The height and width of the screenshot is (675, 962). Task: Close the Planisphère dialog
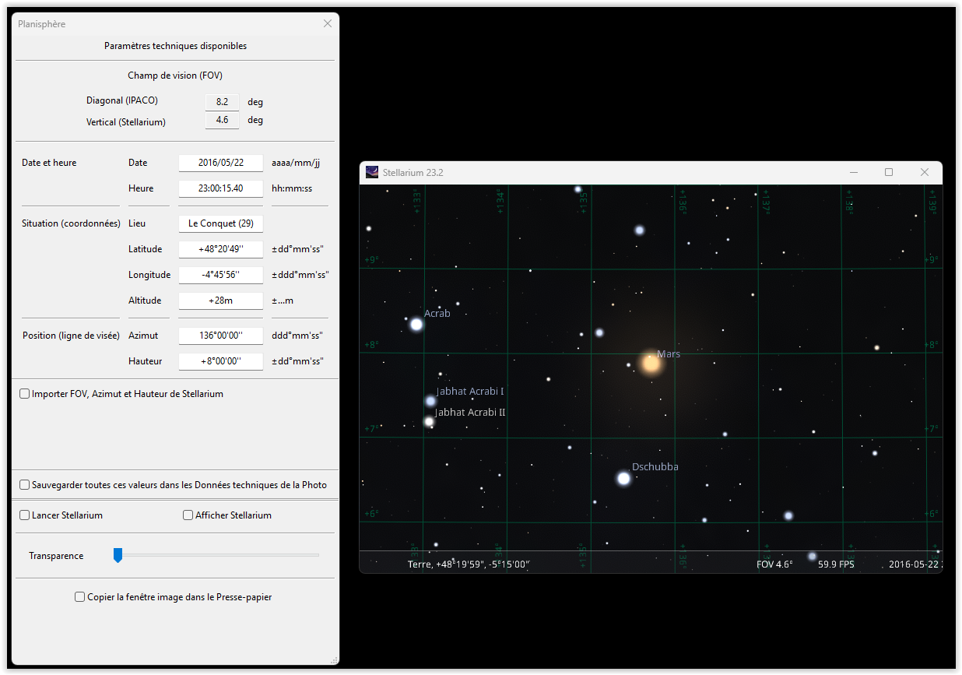(x=328, y=24)
